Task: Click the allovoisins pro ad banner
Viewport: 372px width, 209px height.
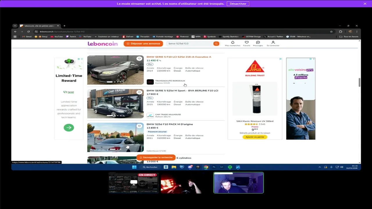Action: pyautogui.click(x=301, y=99)
